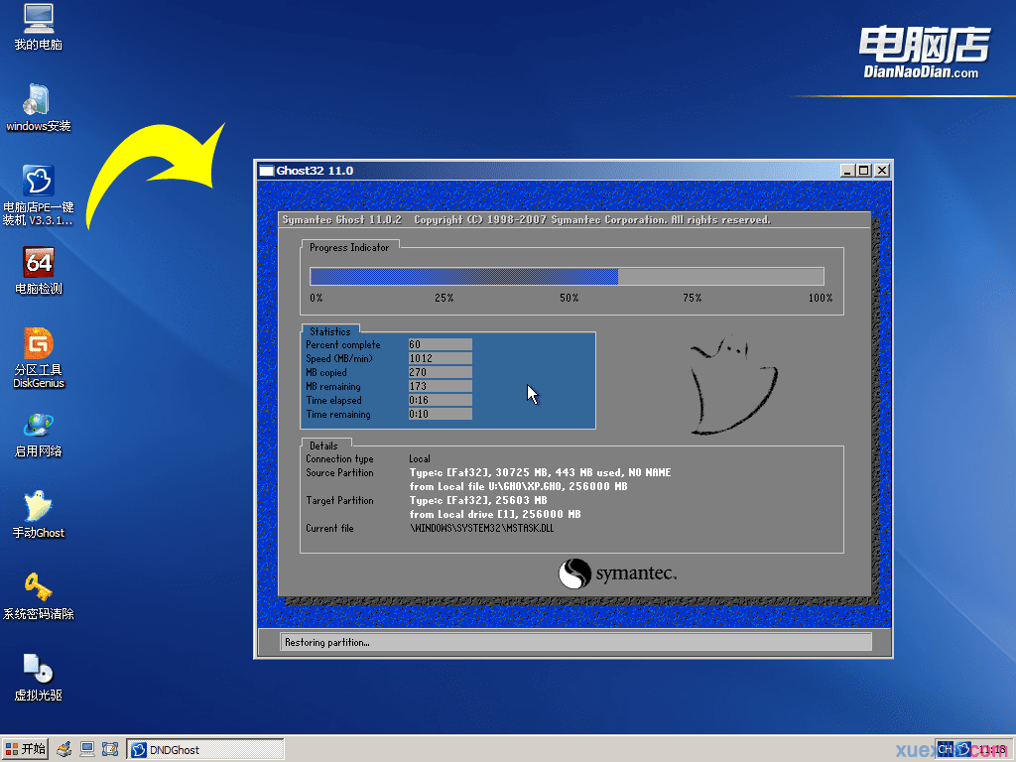1016x762 pixels.
Task: Click the monitor quick launch icon on taskbar
Action: click(x=87, y=749)
